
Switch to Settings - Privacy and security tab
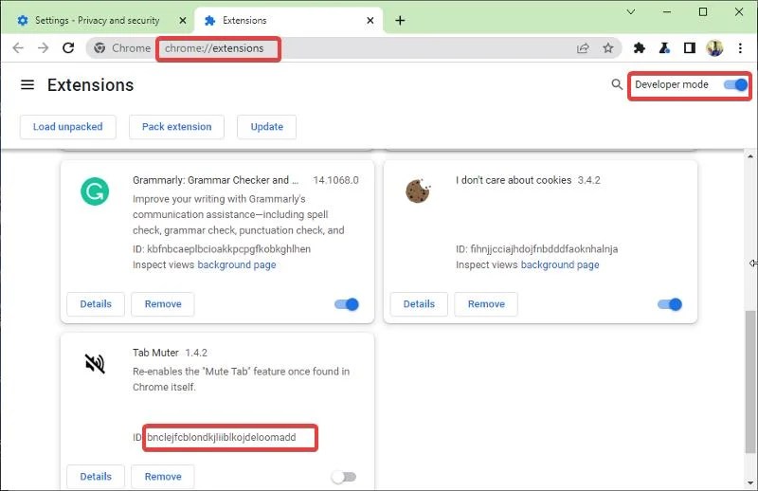point(97,20)
